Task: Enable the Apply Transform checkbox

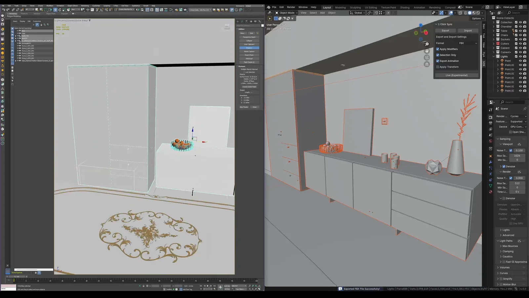Action: coord(437,67)
